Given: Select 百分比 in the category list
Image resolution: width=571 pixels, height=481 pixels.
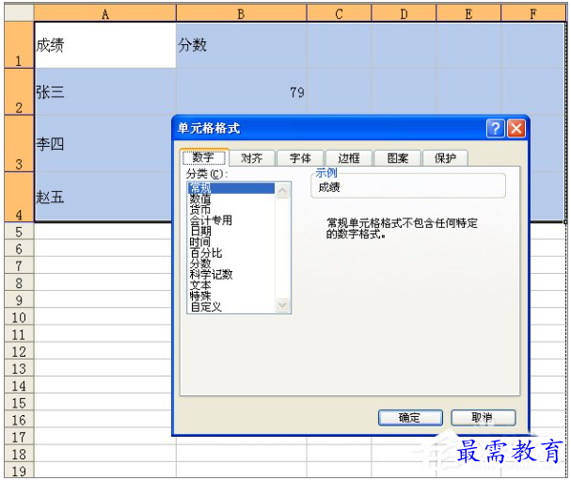Looking at the screenshot, I should (x=231, y=252).
